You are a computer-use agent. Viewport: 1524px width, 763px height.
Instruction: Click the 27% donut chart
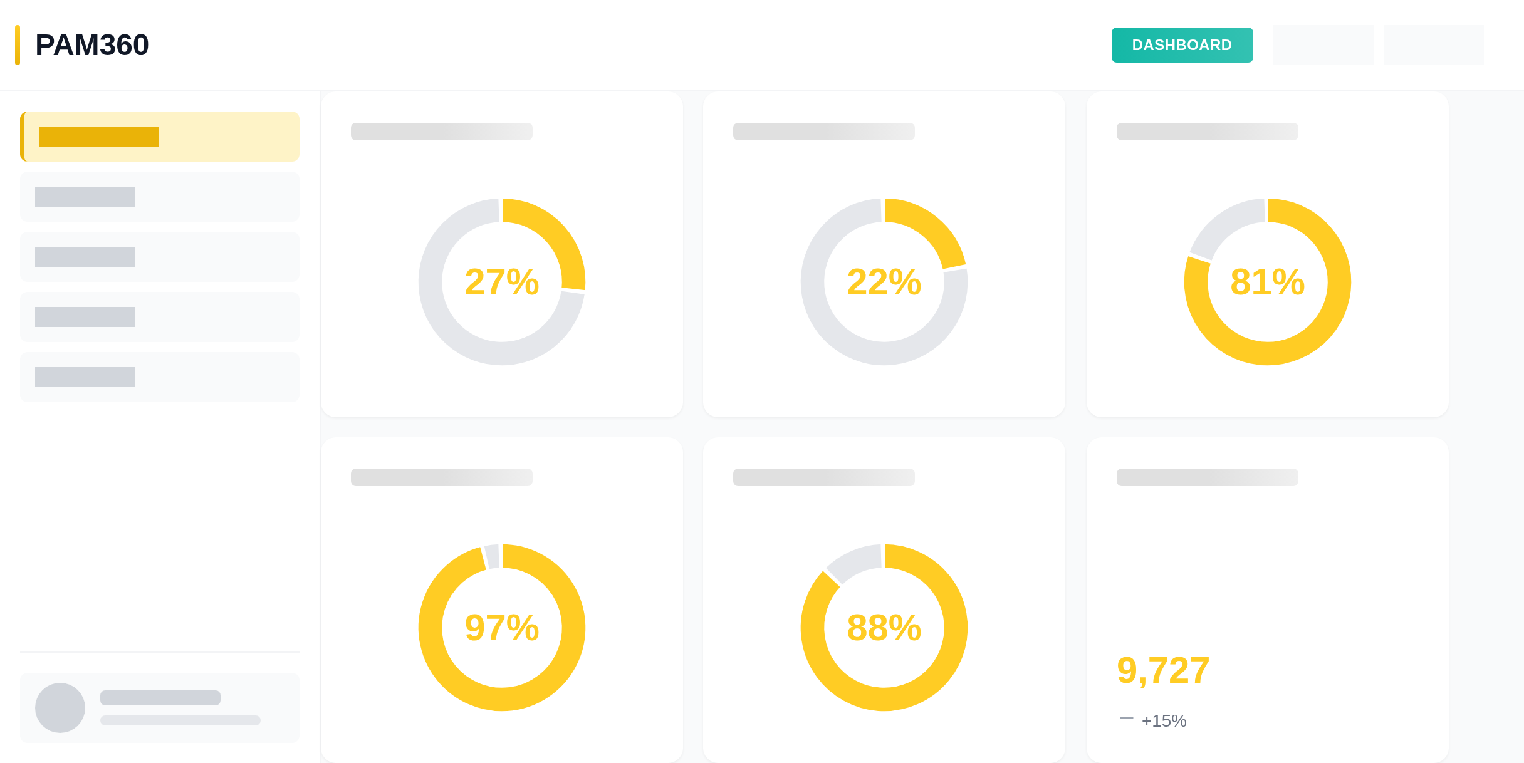tap(502, 282)
